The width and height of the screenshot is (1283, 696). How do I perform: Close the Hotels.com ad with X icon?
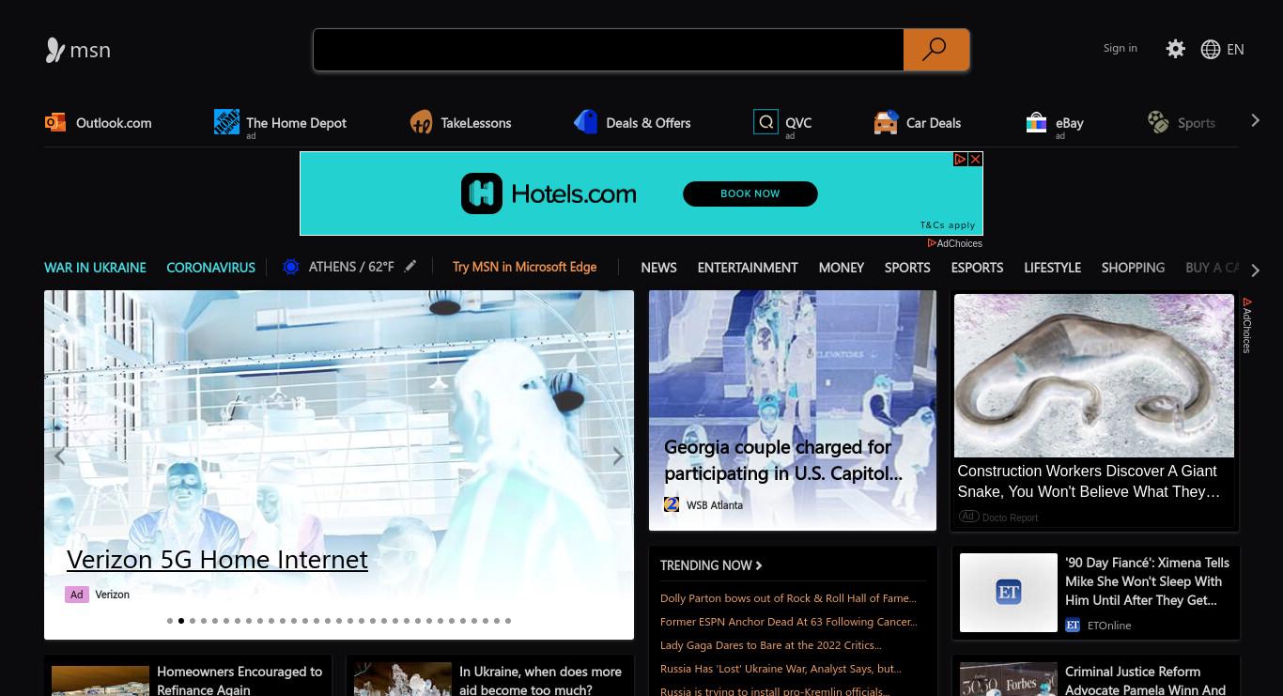[976, 159]
